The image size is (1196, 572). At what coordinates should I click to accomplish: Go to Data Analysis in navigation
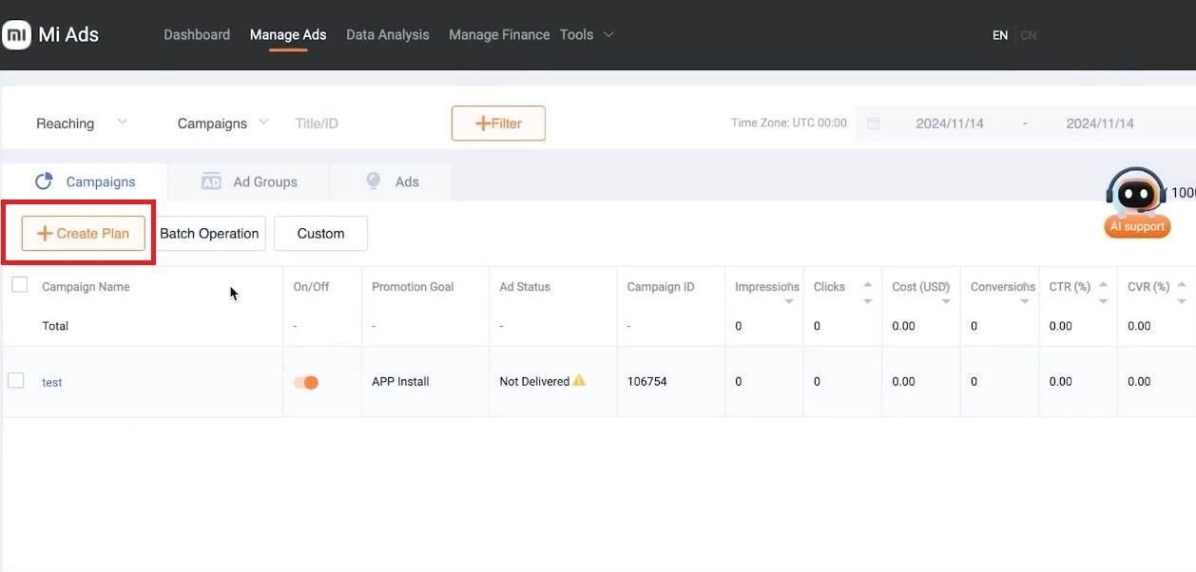click(x=387, y=35)
